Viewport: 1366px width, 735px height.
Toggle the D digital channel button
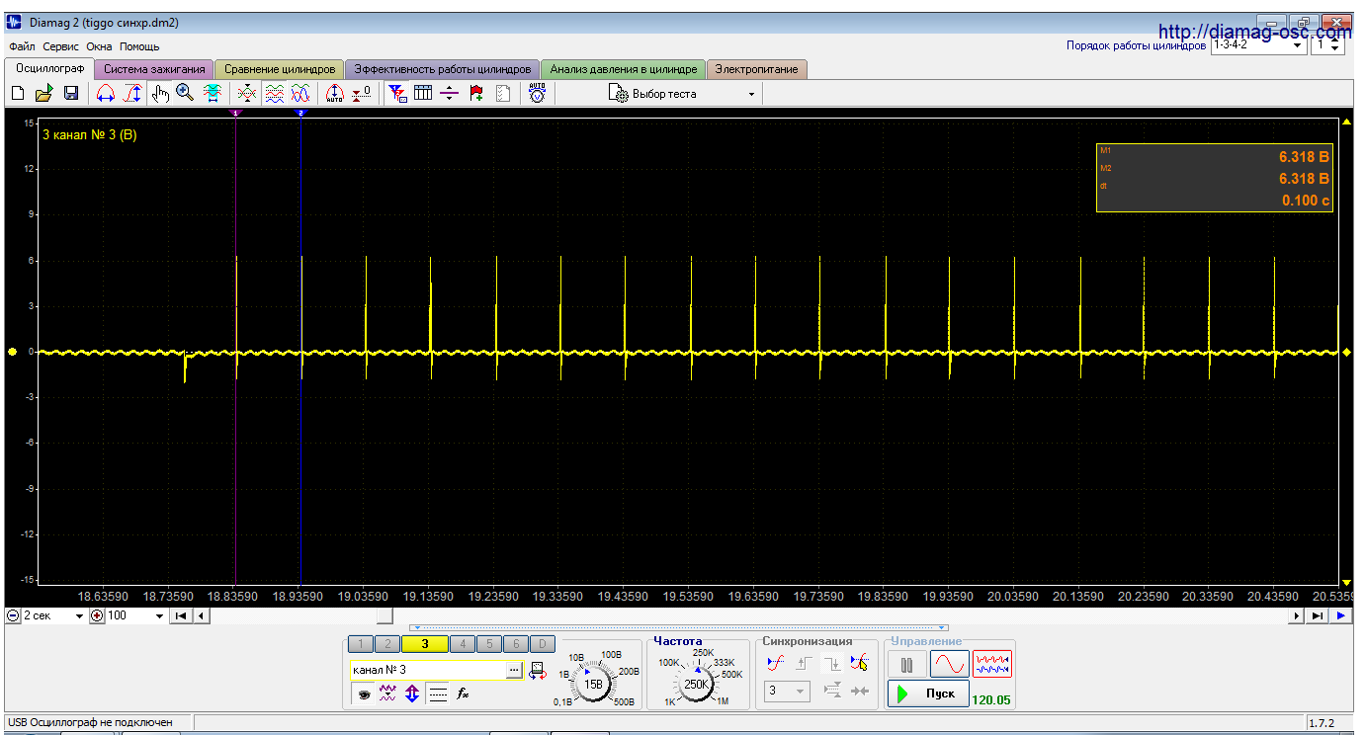[x=542, y=644]
